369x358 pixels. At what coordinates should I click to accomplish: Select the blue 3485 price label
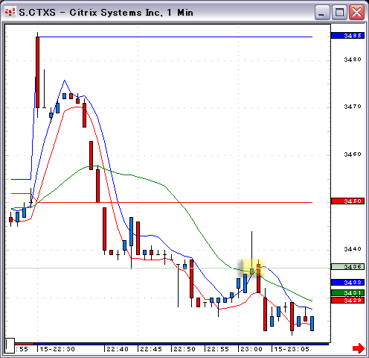347,36
